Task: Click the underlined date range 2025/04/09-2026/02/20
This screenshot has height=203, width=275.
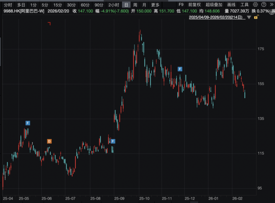Action: (217, 17)
